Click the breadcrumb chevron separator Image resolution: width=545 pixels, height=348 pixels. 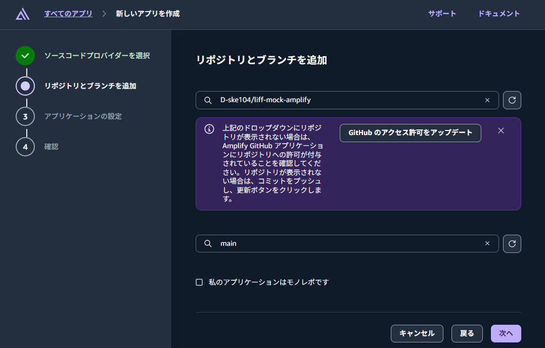coord(104,14)
